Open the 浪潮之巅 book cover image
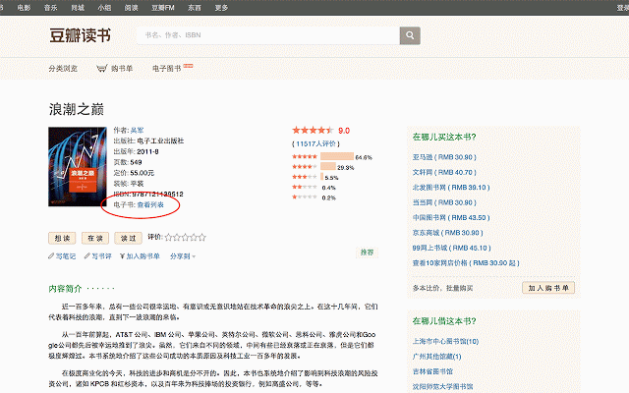The height and width of the screenshot is (393, 629). point(78,167)
